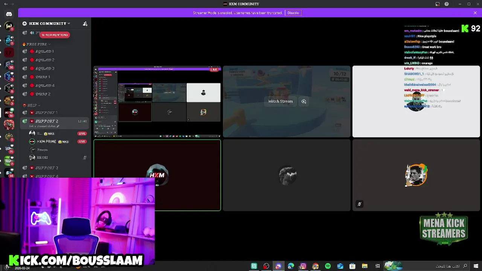Click BROKI's muted microphone icon

pyautogui.click(x=85, y=158)
